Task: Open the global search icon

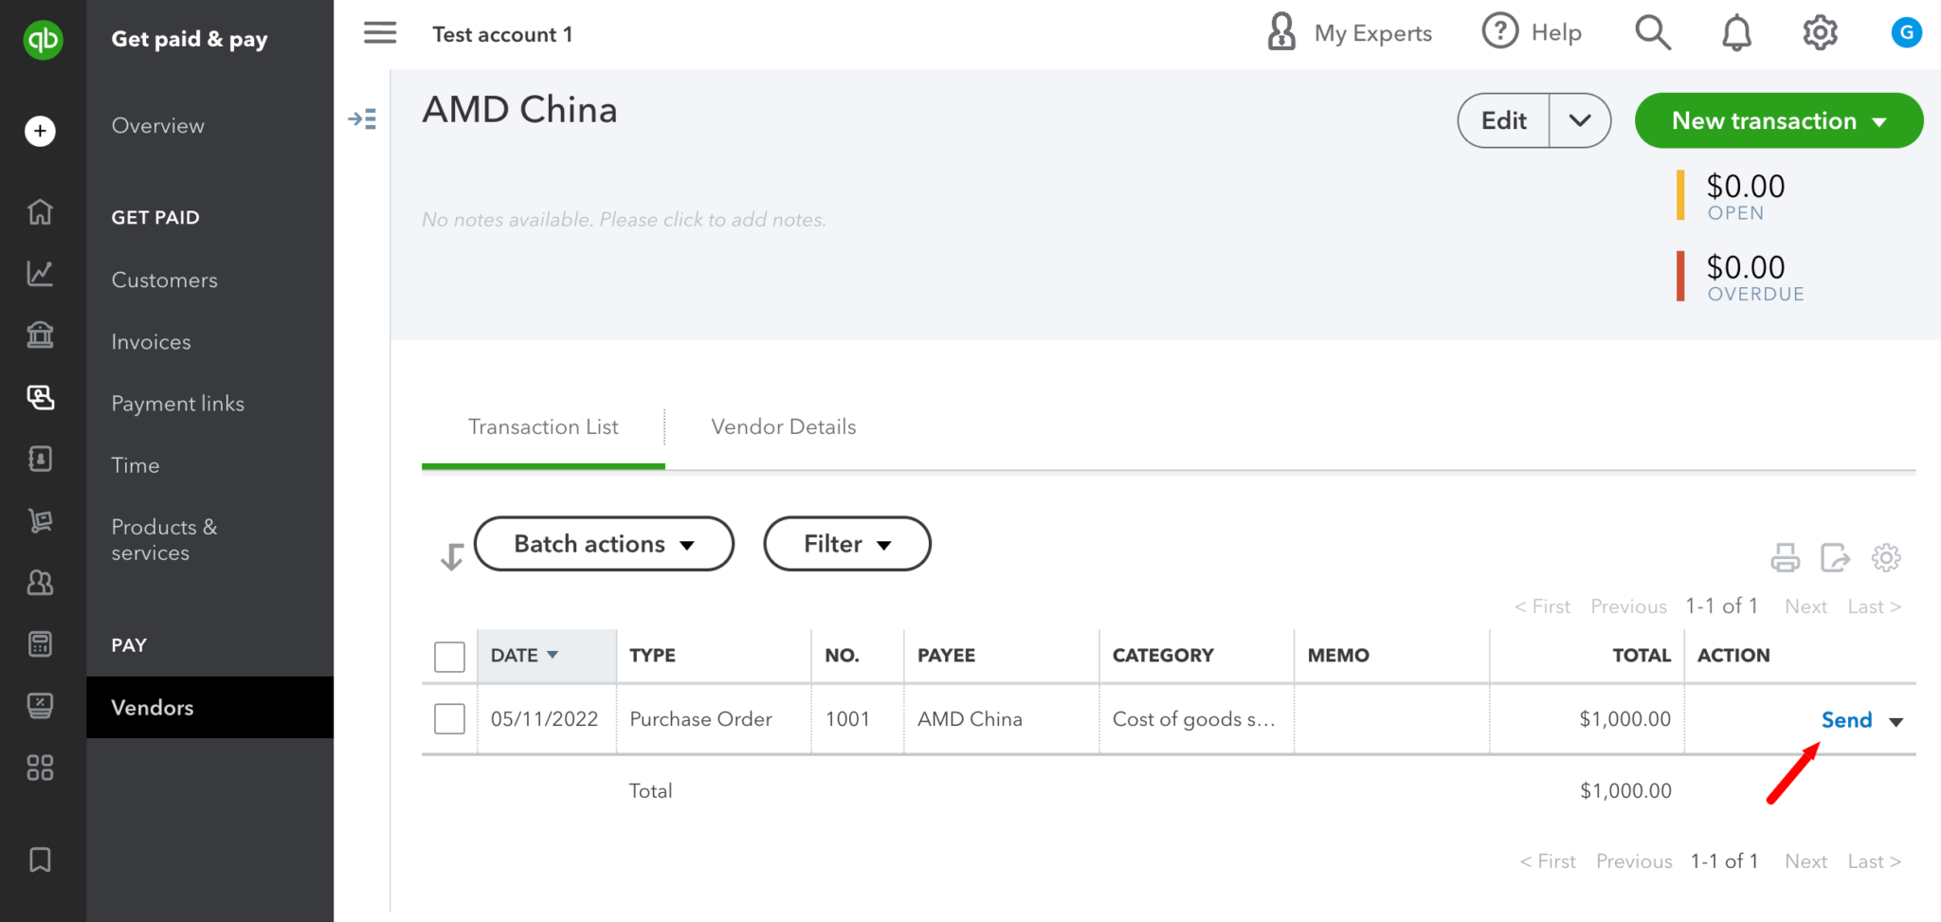Action: pos(1653,31)
